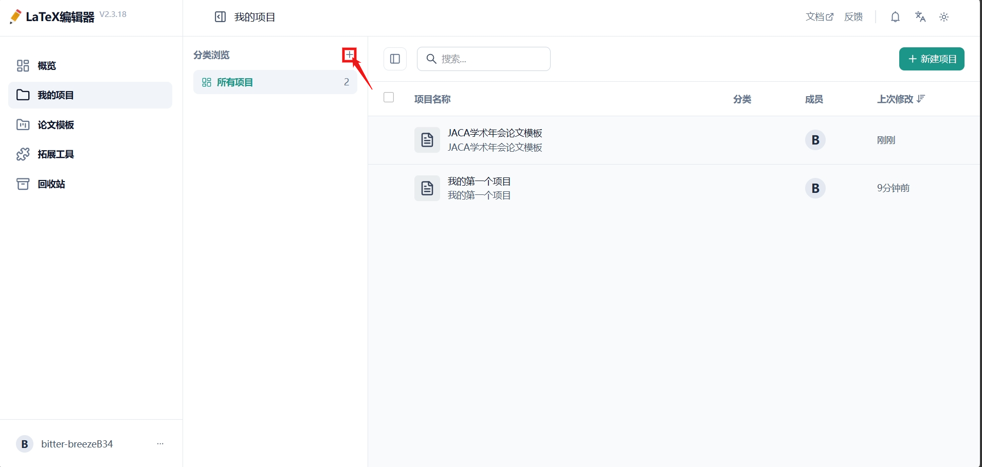Open the notification bell
982x467 pixels.
coord(895,17)
